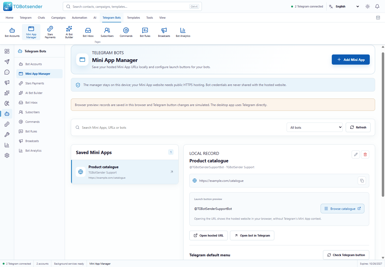This screenshot has height=267, width=385.
Task: Open the Telegram menu tab
Action: [26, 18]
